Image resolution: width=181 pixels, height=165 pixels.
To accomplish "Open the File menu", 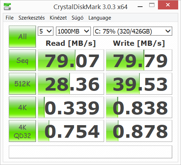I will [x=9, y=18].
